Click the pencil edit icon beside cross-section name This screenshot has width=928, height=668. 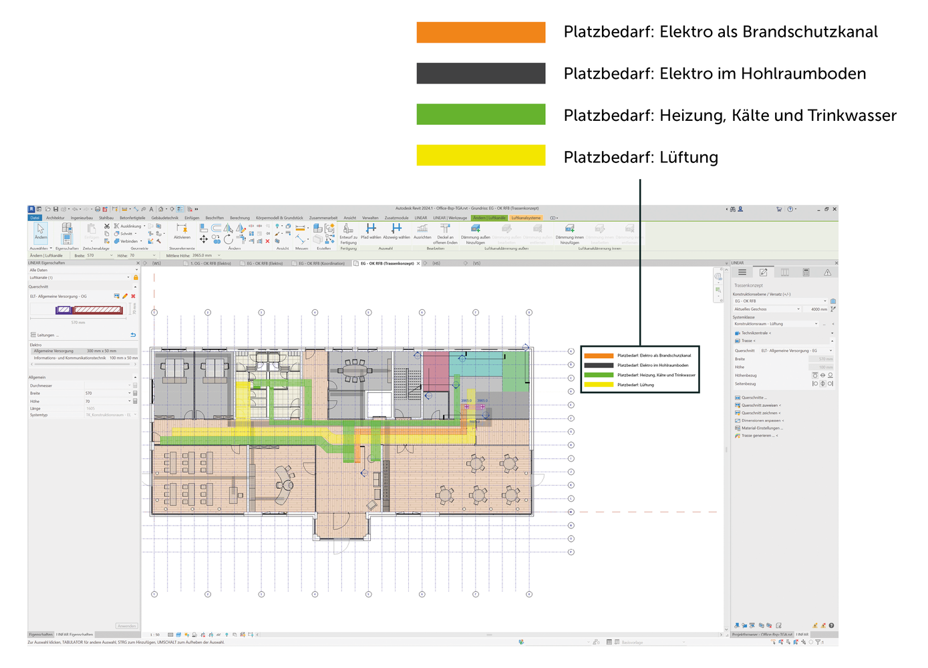tap(125, 297)
